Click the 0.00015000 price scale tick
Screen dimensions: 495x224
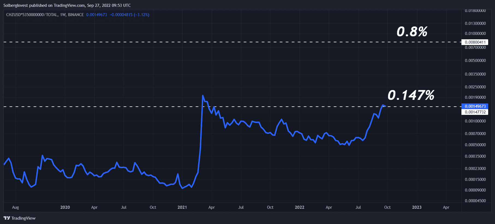tap(475, 180)
